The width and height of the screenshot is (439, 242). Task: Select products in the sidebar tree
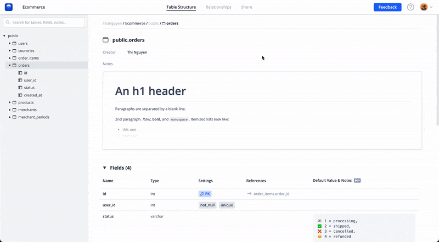tap(26, 102)
